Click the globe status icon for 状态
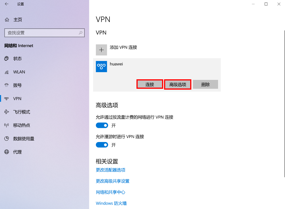285x209 pixels. tap(7, 58)
